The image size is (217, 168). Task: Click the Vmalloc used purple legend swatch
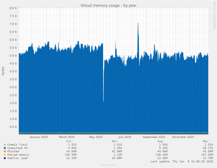5,158
